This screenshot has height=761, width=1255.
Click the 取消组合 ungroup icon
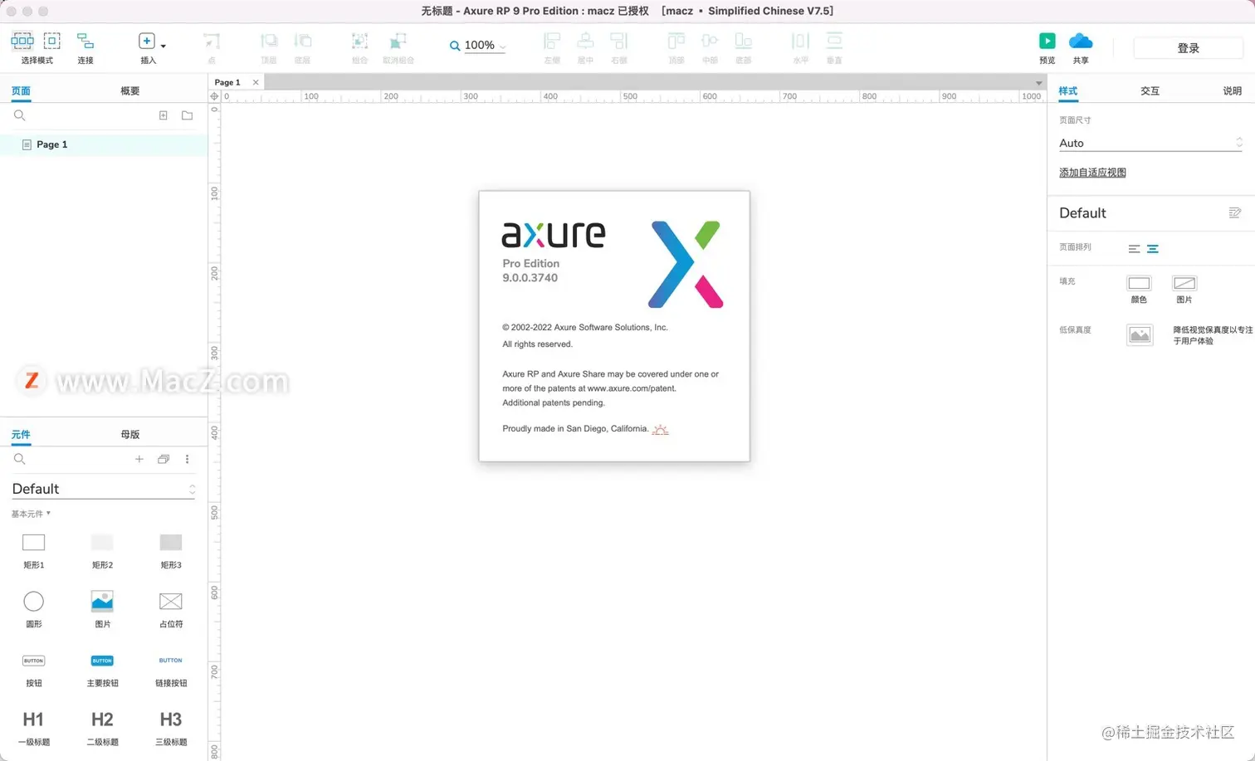click(398, 41)
